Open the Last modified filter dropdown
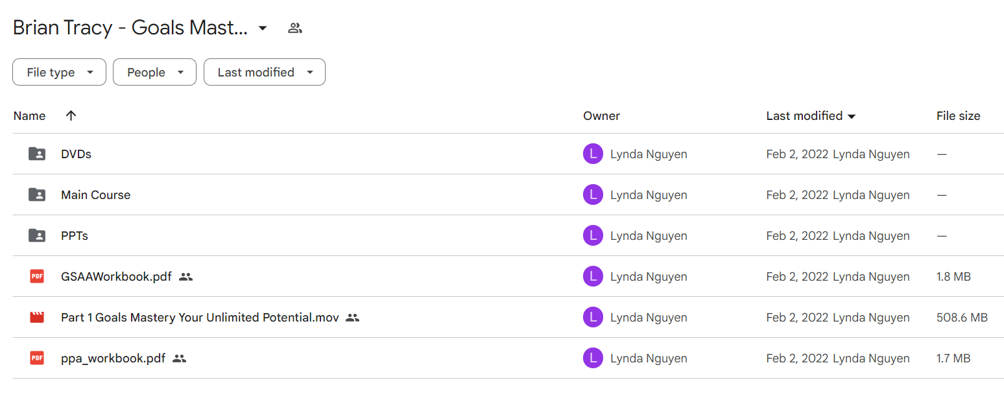The height and width of the screenshot is (400, 1004). click(265, 72)
